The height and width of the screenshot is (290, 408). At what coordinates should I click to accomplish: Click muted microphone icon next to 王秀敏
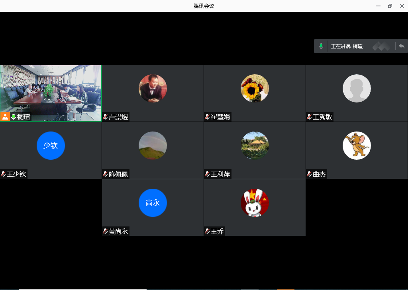pyautogui.click(x=309, y=117)
